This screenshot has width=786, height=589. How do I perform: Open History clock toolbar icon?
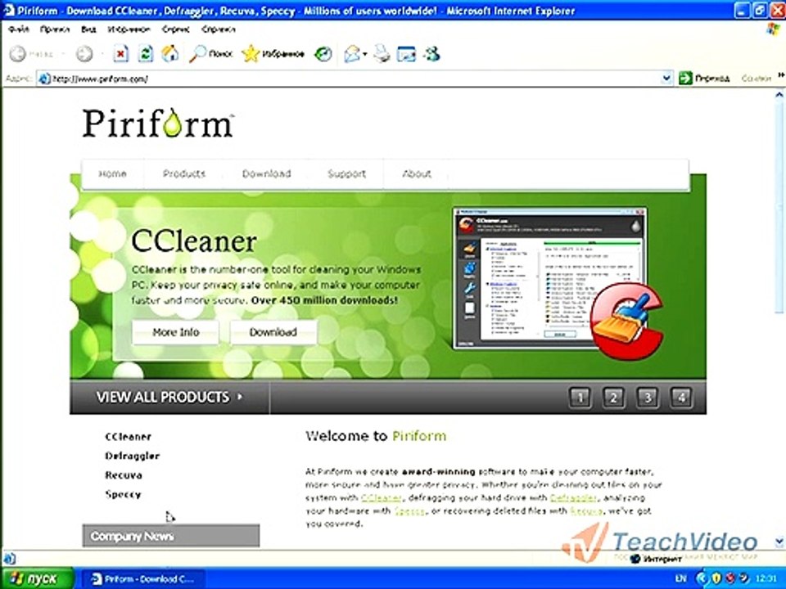[x=323, y=54]
